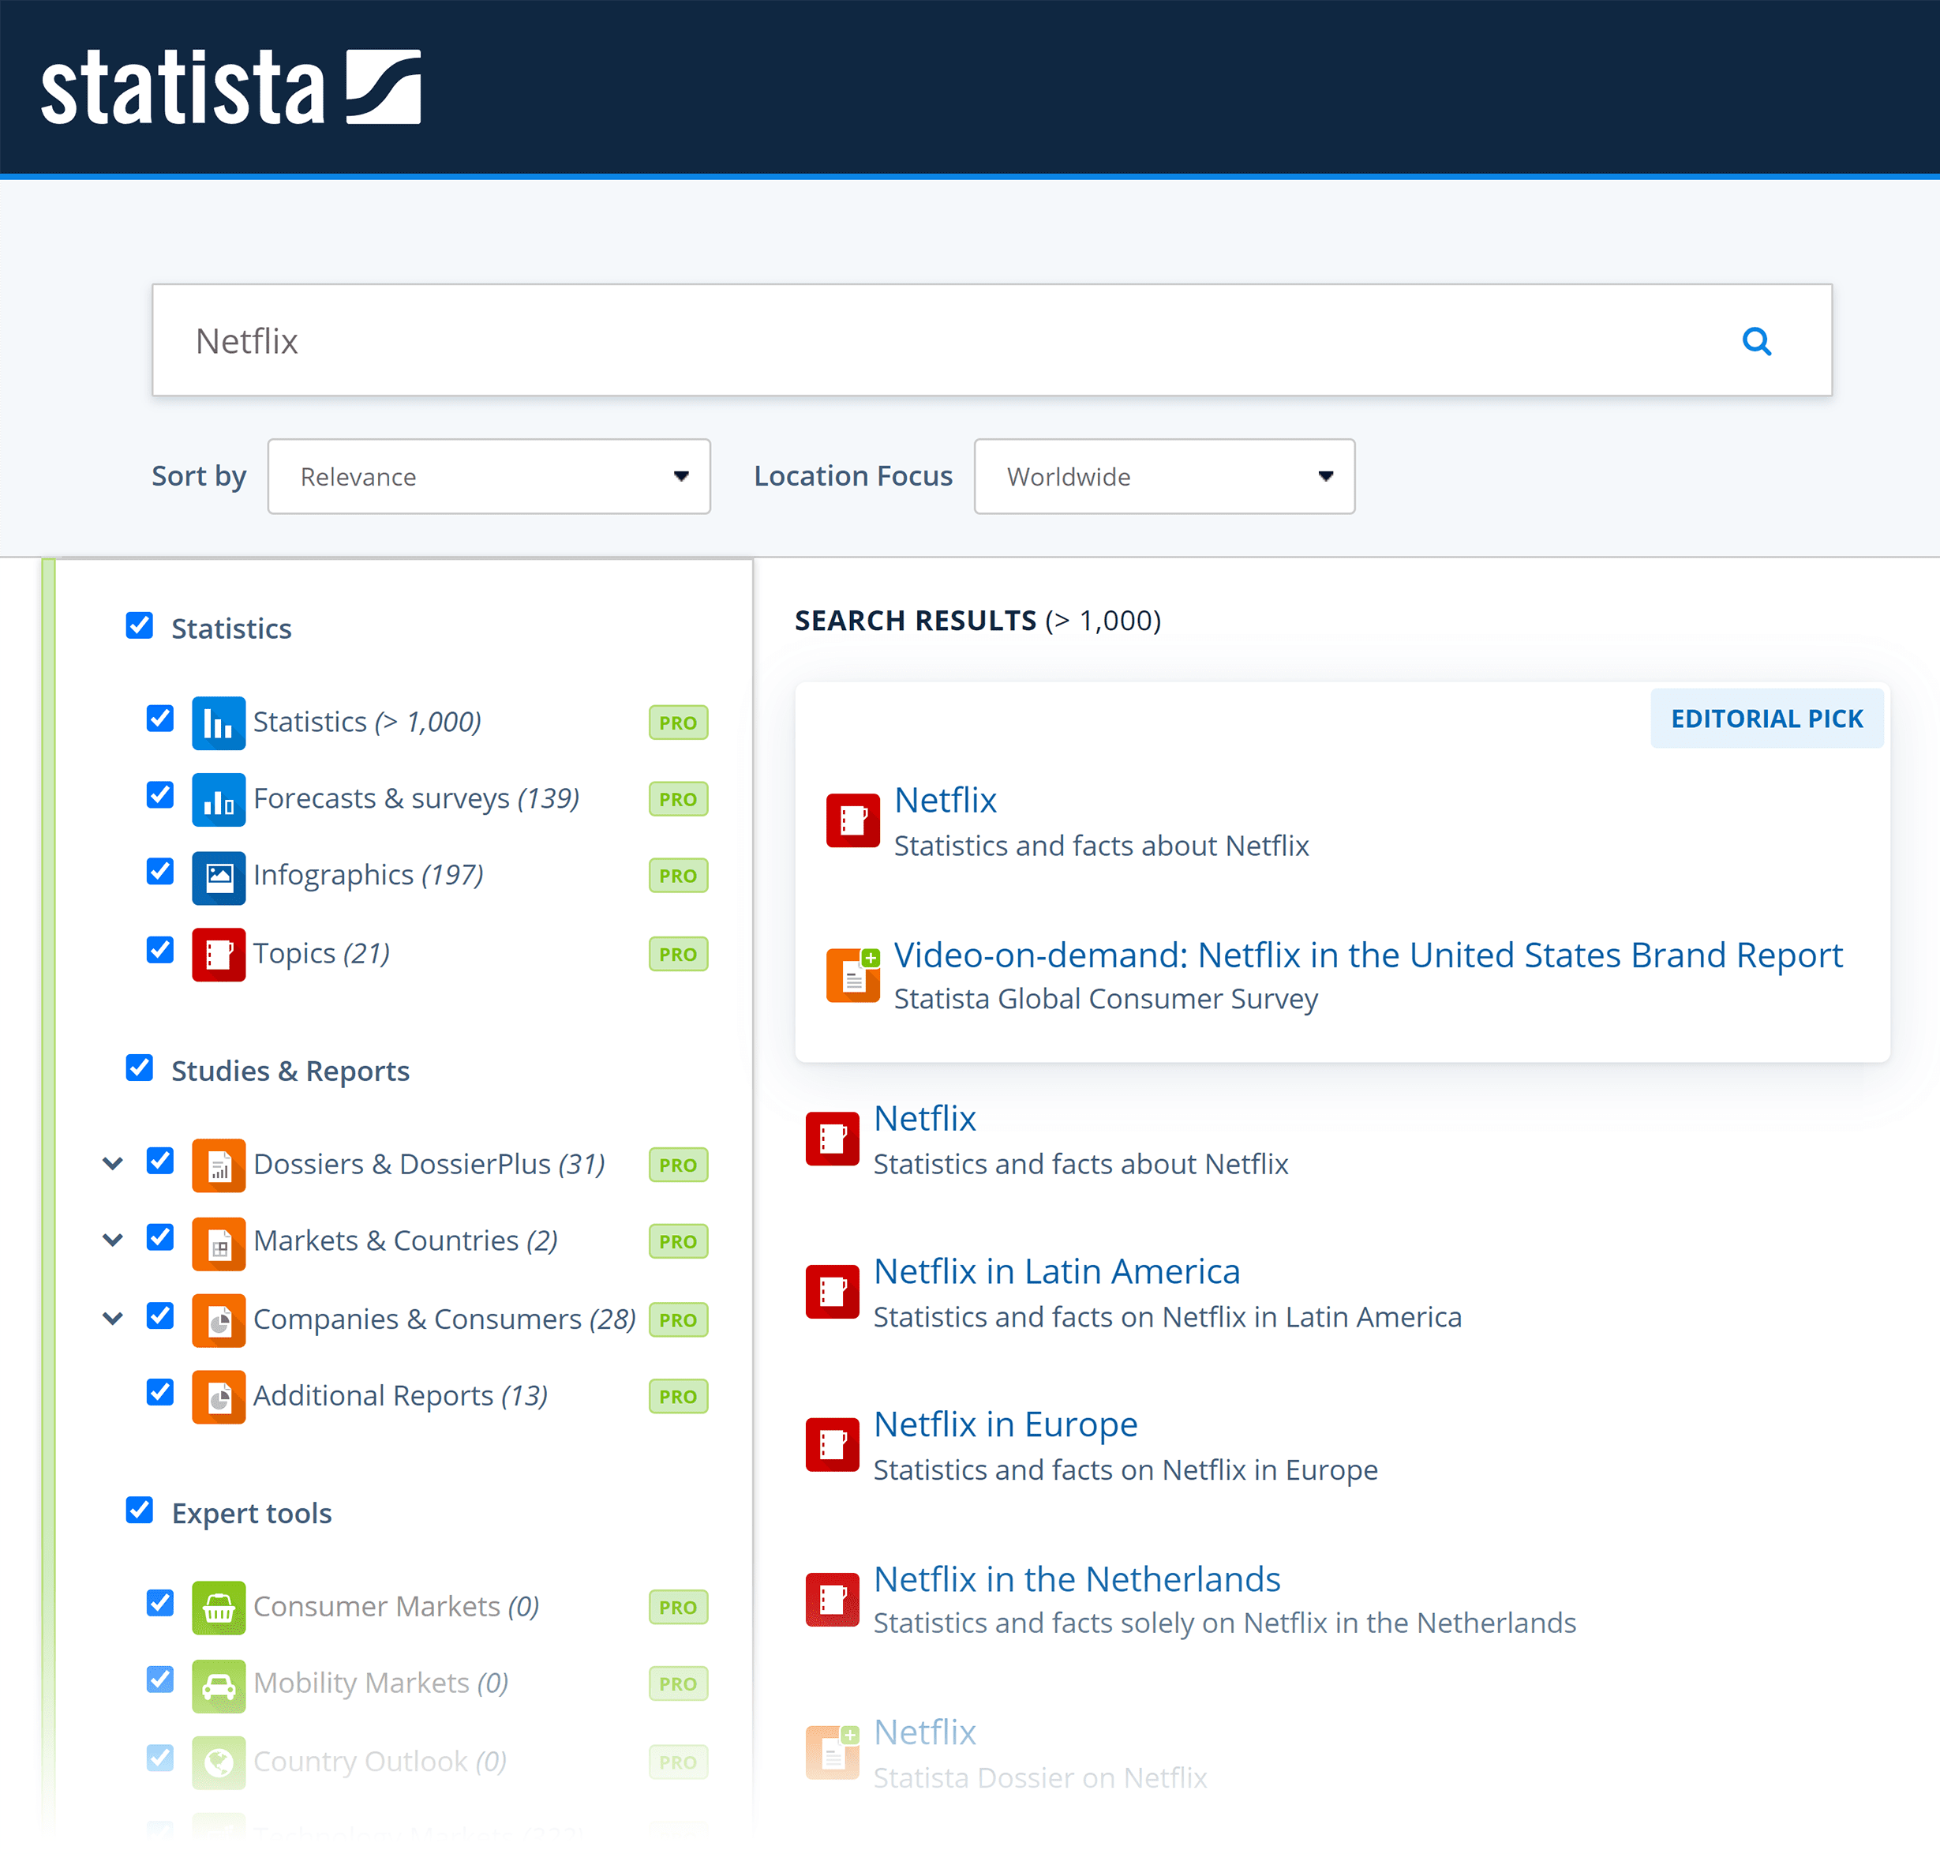
Task: Open the Sort by Relevance dropdown
Action: tap(490, 476)
